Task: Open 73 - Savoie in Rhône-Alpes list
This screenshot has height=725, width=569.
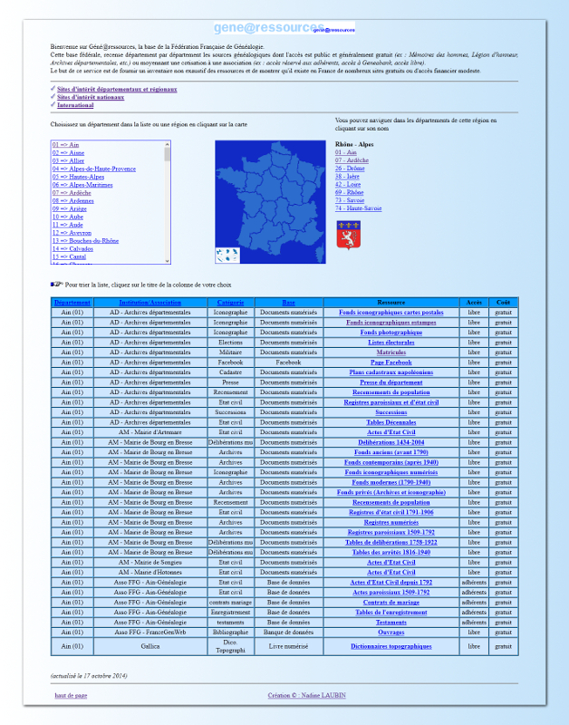Action: pos(350,200)
